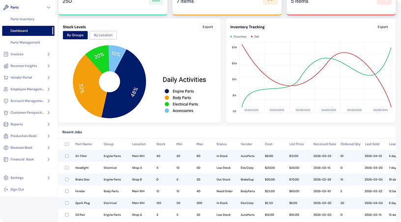The height and width of the screenshot is (222, 401).
Task: Switch to the By Location tab
Action: click(103, 35)
